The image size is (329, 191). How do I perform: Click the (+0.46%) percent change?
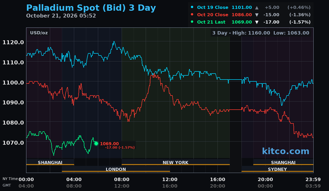(299, 8)
